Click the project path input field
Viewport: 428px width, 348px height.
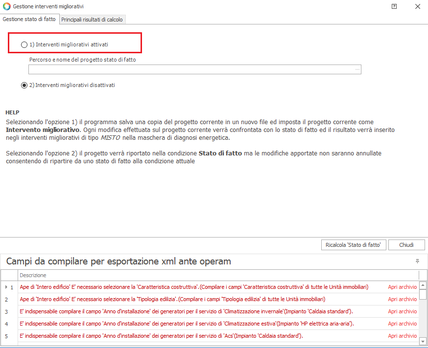tap(191, 69)
